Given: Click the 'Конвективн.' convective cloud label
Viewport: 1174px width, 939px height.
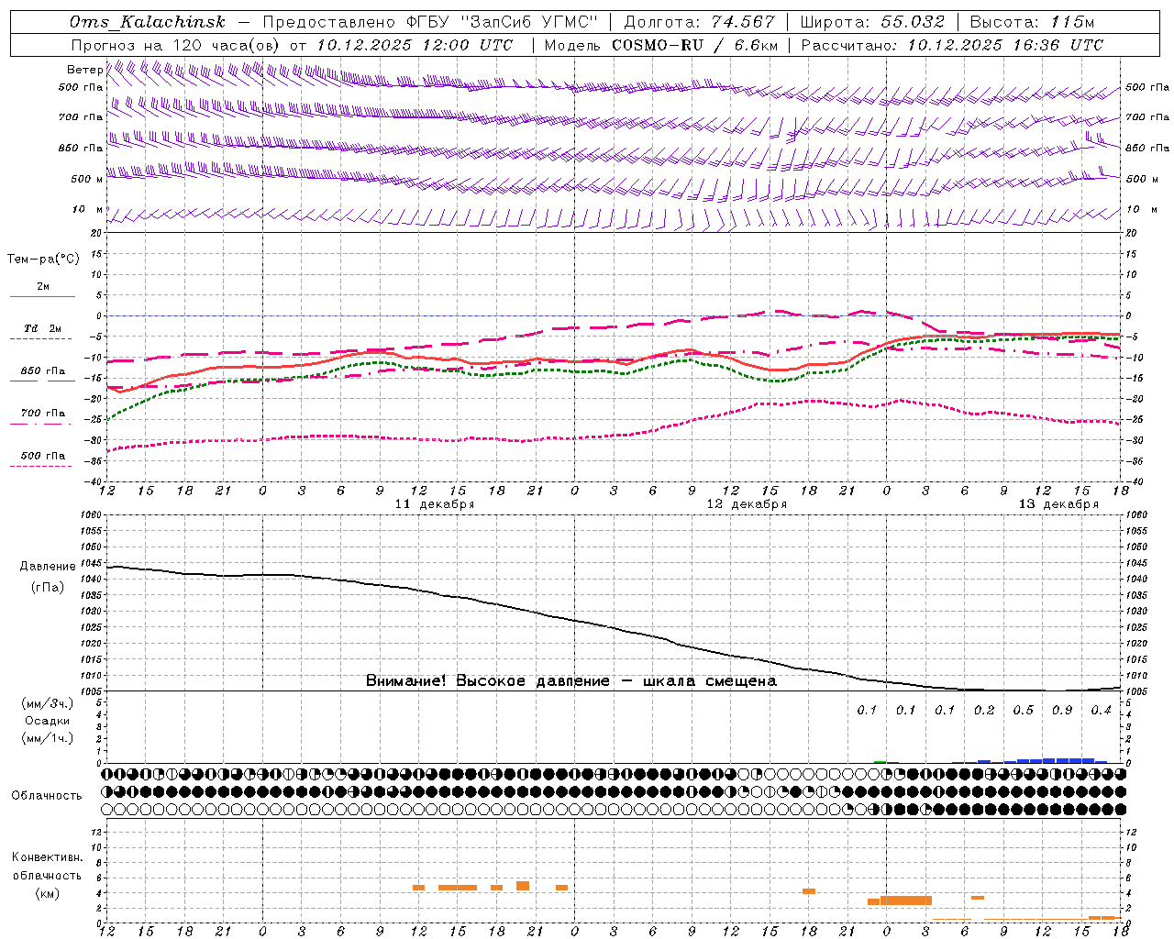Looking at the screenshot, I should (x=48, y=857).
